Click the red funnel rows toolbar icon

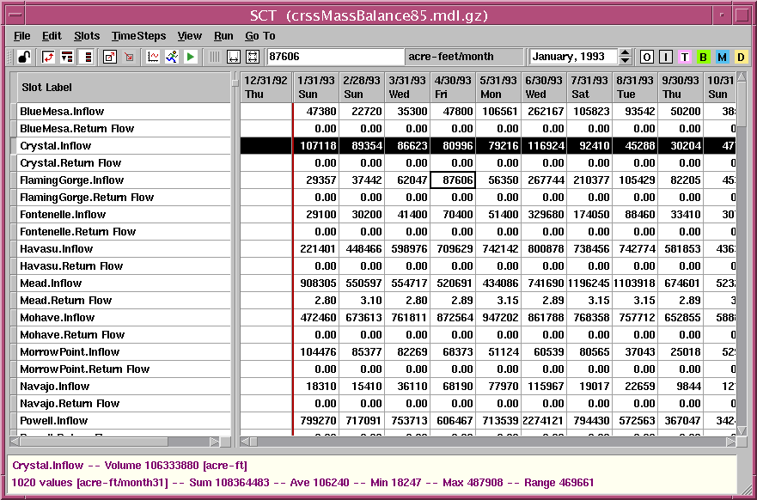coord(67,57)
